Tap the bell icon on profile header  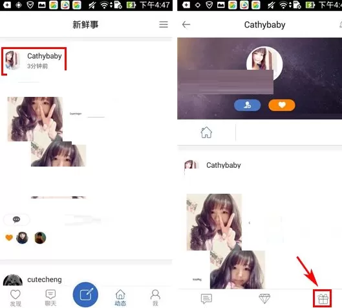pos(341,25)
